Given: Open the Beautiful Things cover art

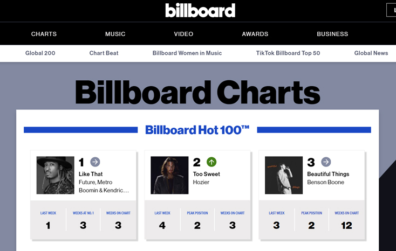Looking at the screenshot, I should point(284,175).
